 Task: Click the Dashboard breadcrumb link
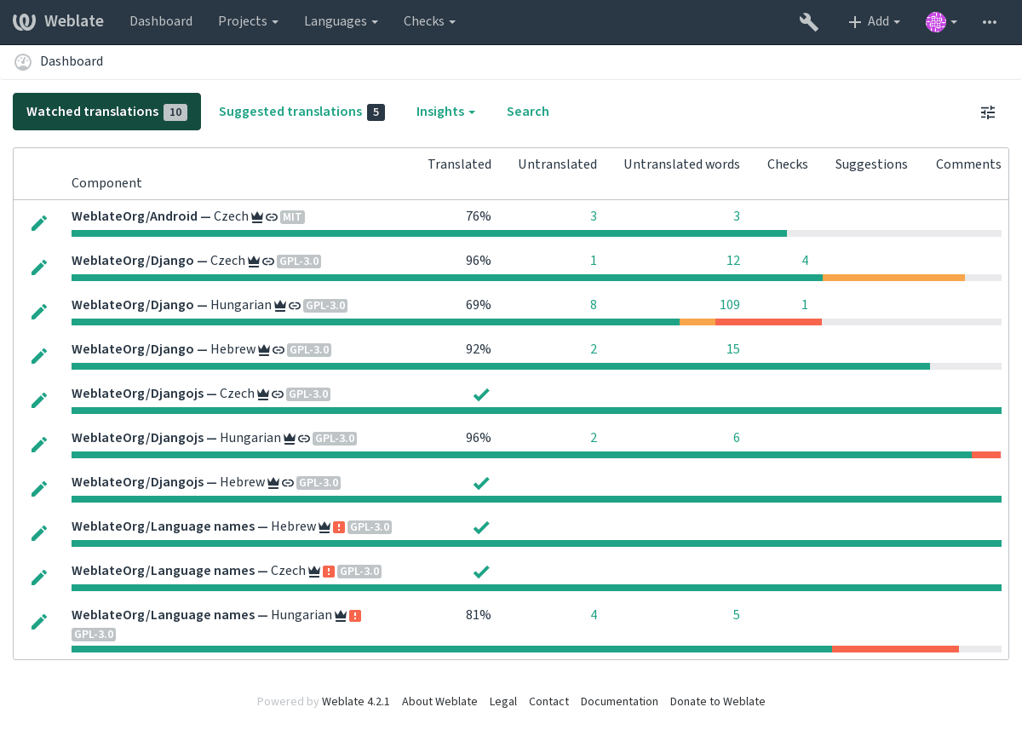[72, 61]
